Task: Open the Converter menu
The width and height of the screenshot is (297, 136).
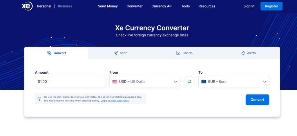Action: 135,6
